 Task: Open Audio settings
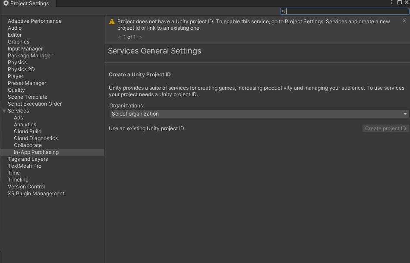click(x=15, y=28)
